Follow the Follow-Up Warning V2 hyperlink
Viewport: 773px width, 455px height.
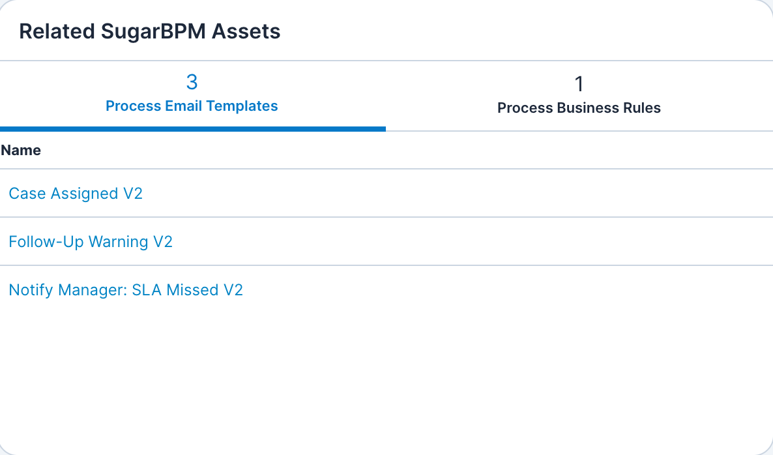[x=91, y=242]
